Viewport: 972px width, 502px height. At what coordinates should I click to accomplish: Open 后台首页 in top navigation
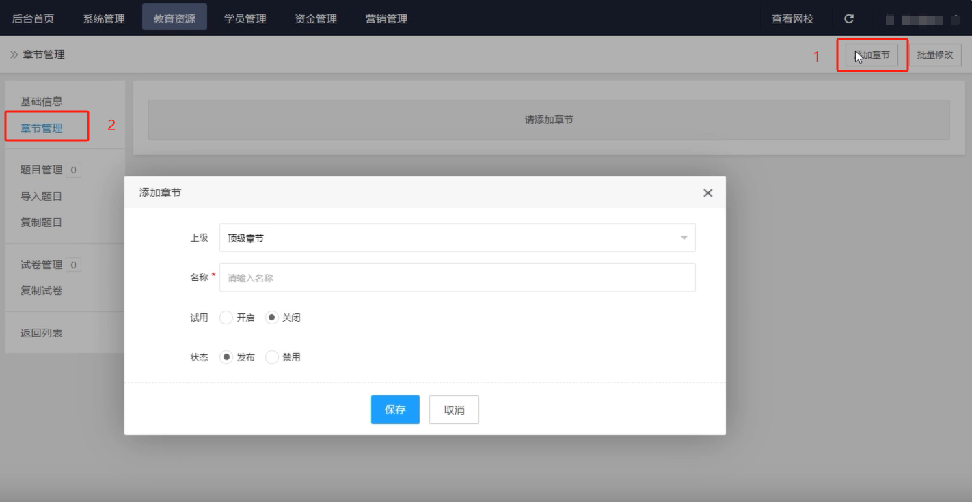pos(33,18)
